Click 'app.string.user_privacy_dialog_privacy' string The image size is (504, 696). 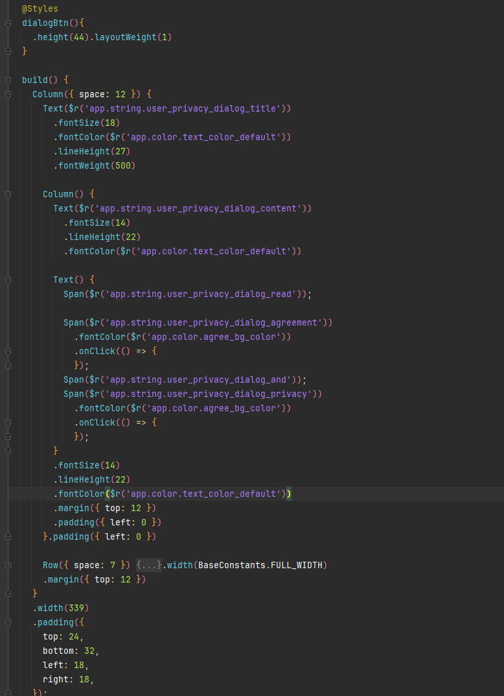coord(210,394)
